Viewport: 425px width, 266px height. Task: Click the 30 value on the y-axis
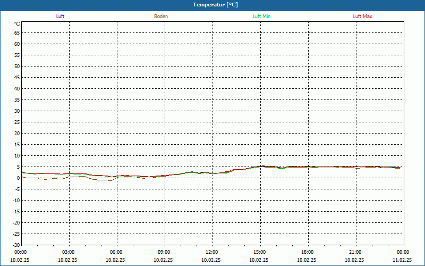17,111
